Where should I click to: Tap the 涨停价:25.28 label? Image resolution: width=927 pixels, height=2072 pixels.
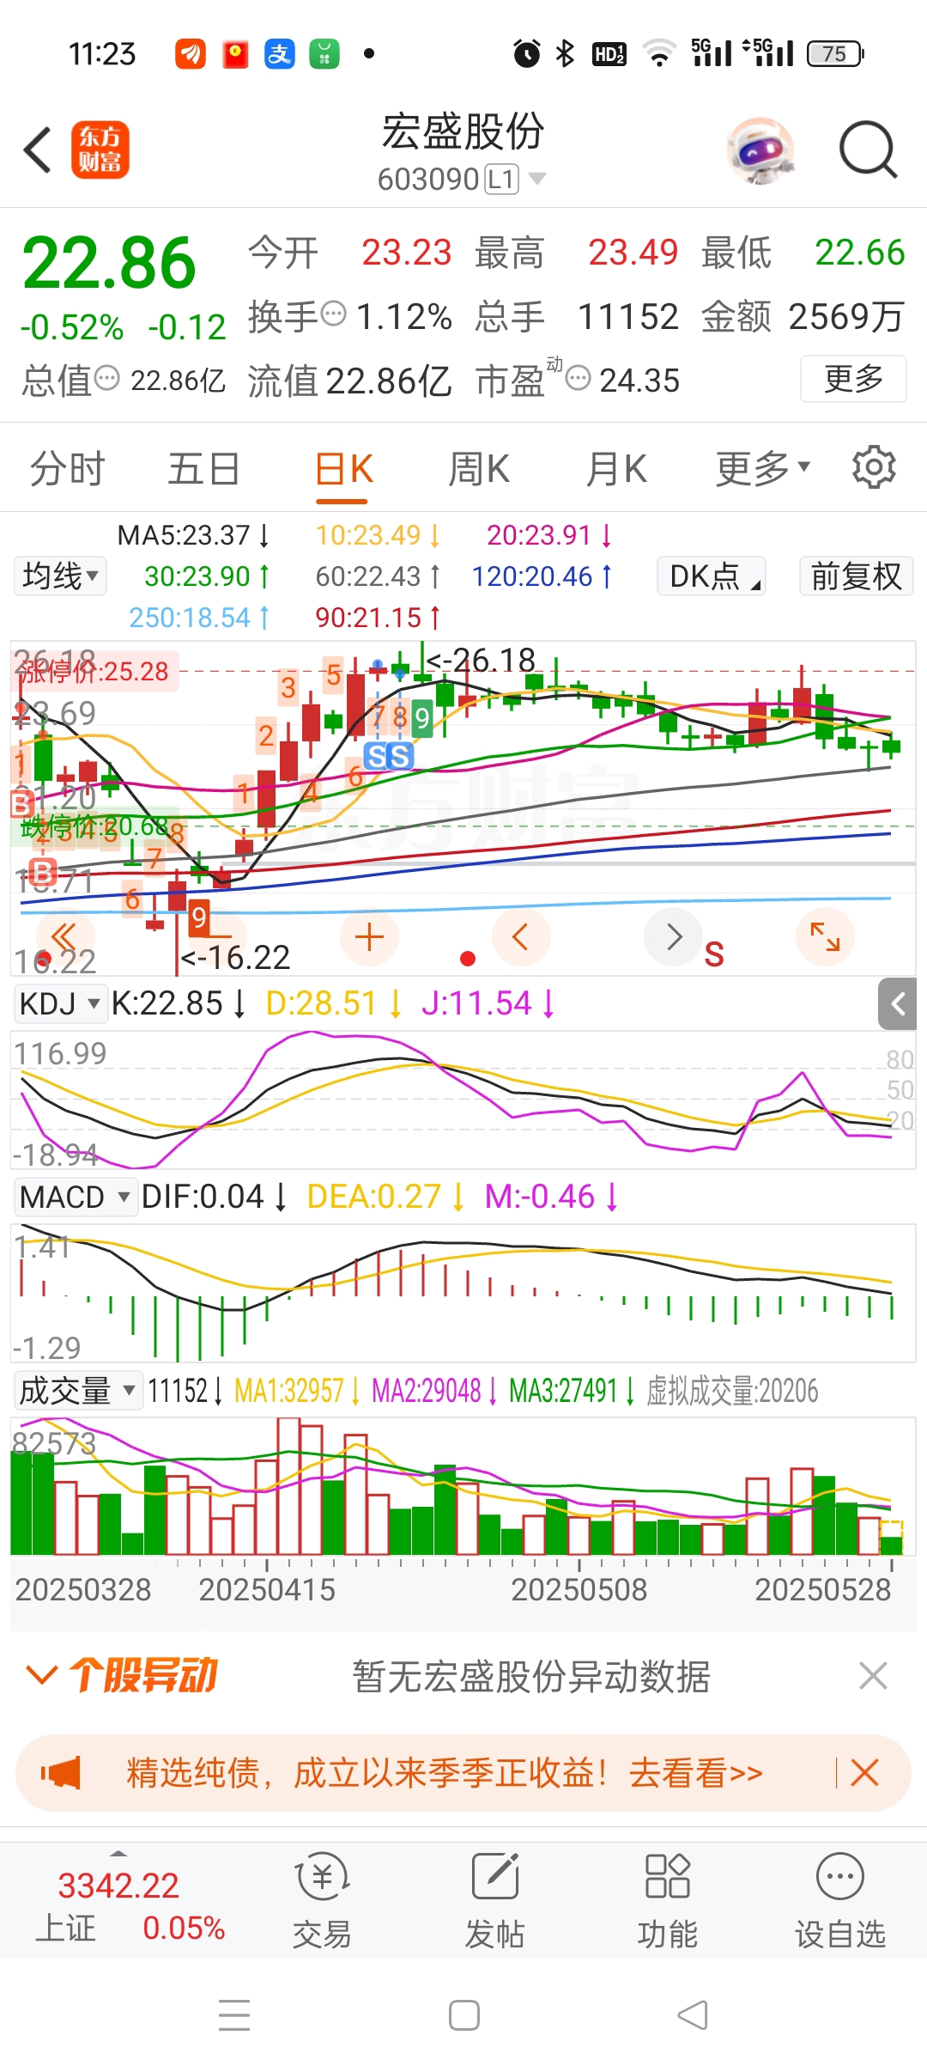pyautogui.click(x=95, y=671)
